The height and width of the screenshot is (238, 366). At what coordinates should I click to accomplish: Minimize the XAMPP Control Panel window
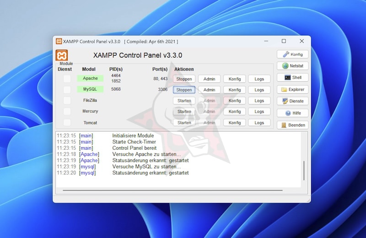[266, 41]
